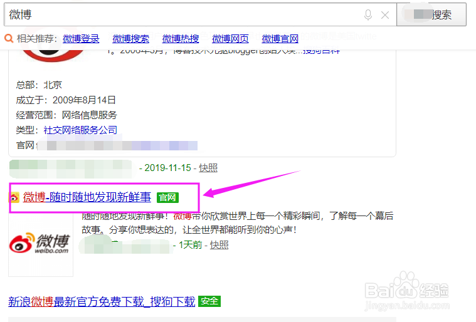Click the 搜狗百科 link in description

click(x=321, y=51)
